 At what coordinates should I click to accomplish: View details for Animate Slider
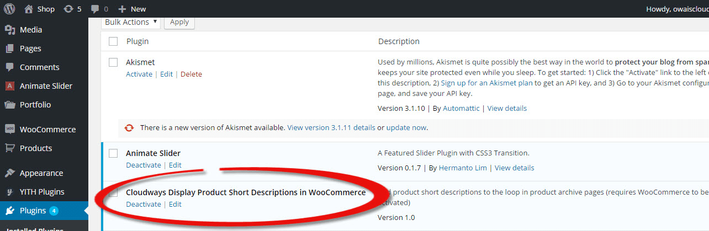pos(515,168)
